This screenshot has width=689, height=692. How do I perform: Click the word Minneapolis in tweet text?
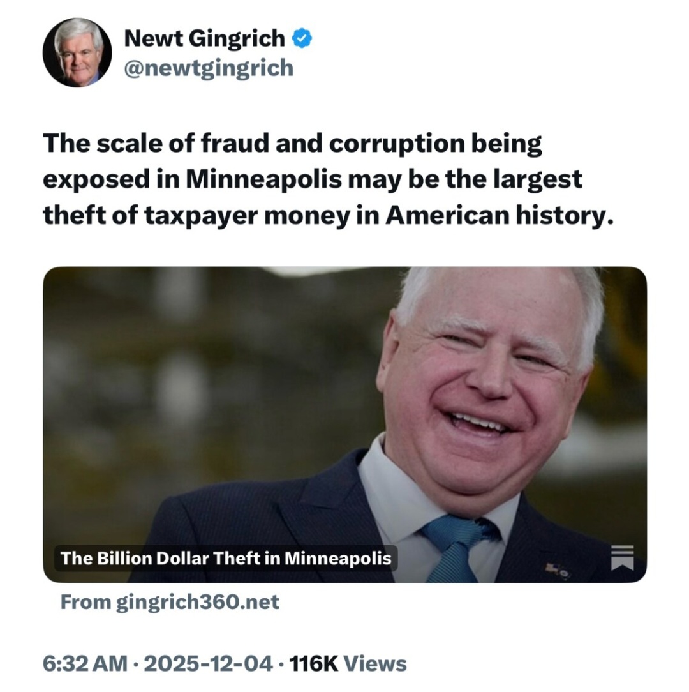263,179
